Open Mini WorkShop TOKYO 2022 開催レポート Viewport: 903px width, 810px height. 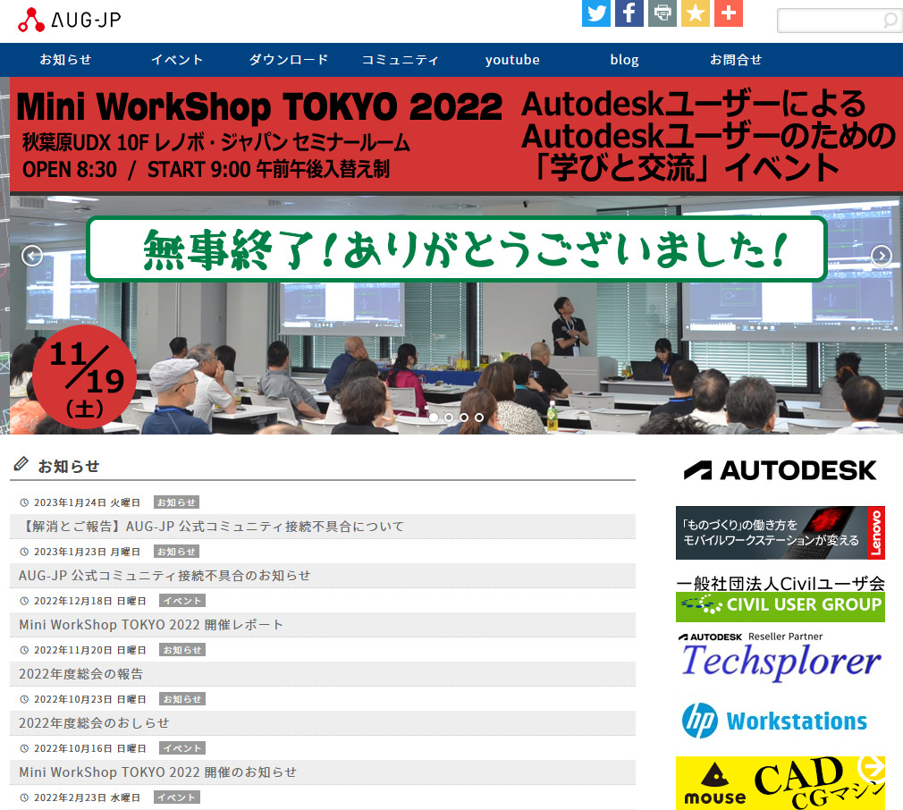[x=323, y=625]
